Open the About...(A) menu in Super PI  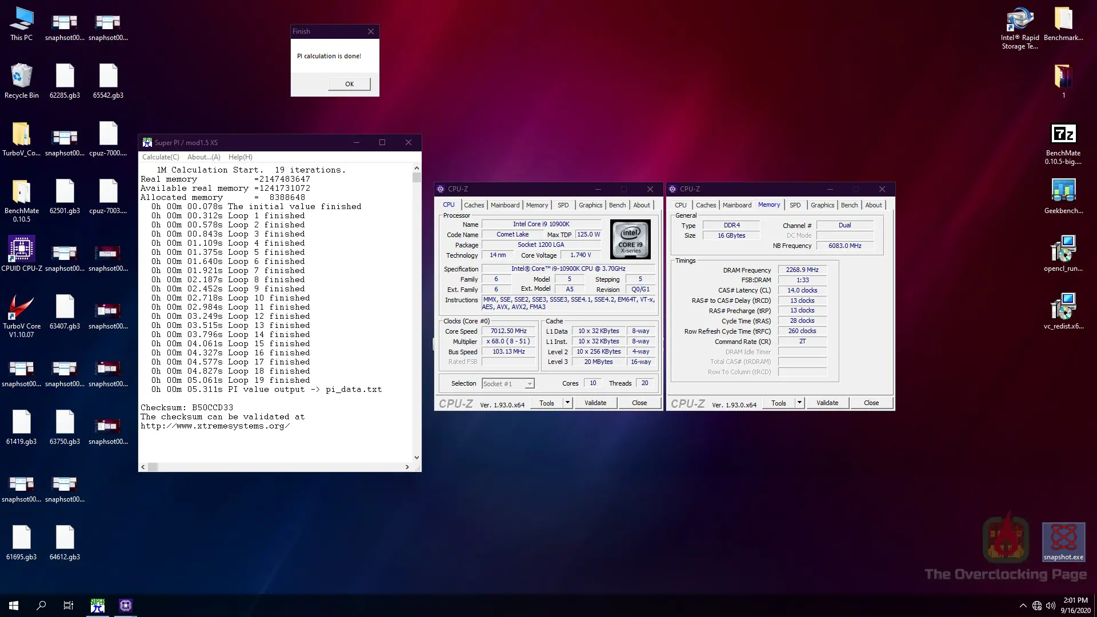(x=203, y=157)
